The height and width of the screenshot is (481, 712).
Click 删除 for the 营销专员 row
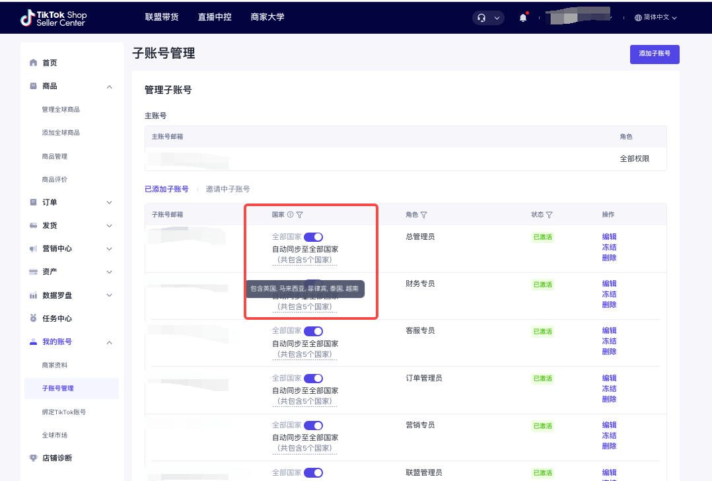[x=610, y=446]
